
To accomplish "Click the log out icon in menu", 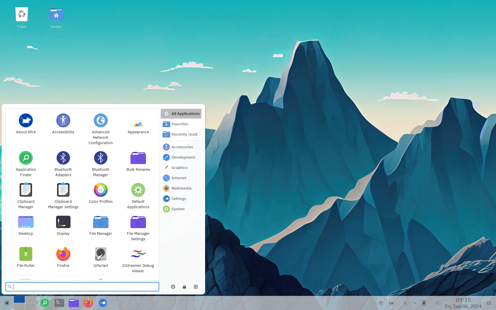I will pos(196,287).
